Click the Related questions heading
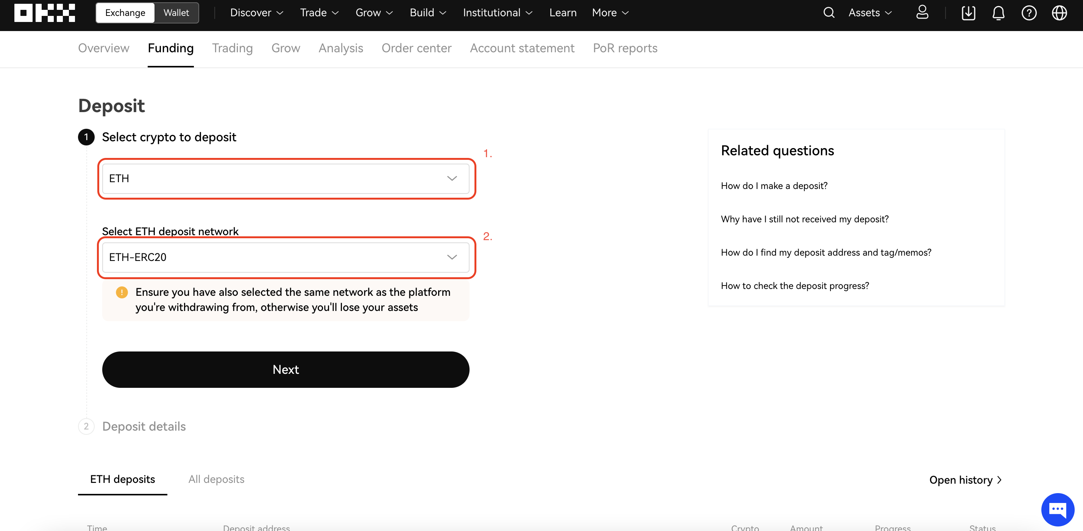Image resolution: width=1083 pixels, height=531 pixels. coord(777,150)
